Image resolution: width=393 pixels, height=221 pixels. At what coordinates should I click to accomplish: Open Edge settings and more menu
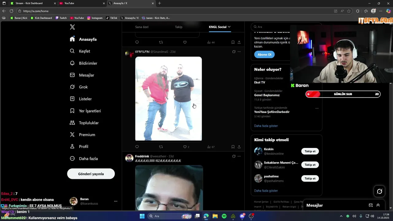pos(381,11)
